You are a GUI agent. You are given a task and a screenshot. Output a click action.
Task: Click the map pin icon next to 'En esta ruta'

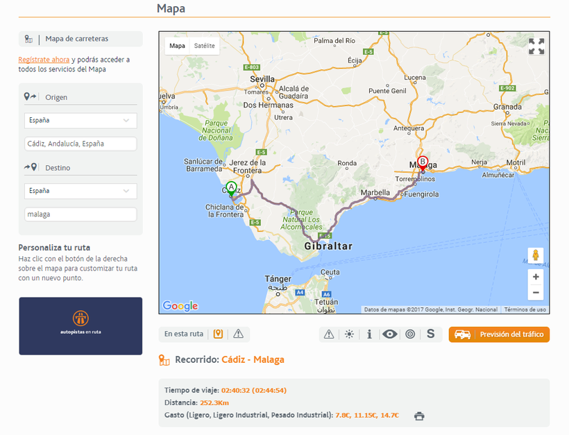[x=218, y=334]
